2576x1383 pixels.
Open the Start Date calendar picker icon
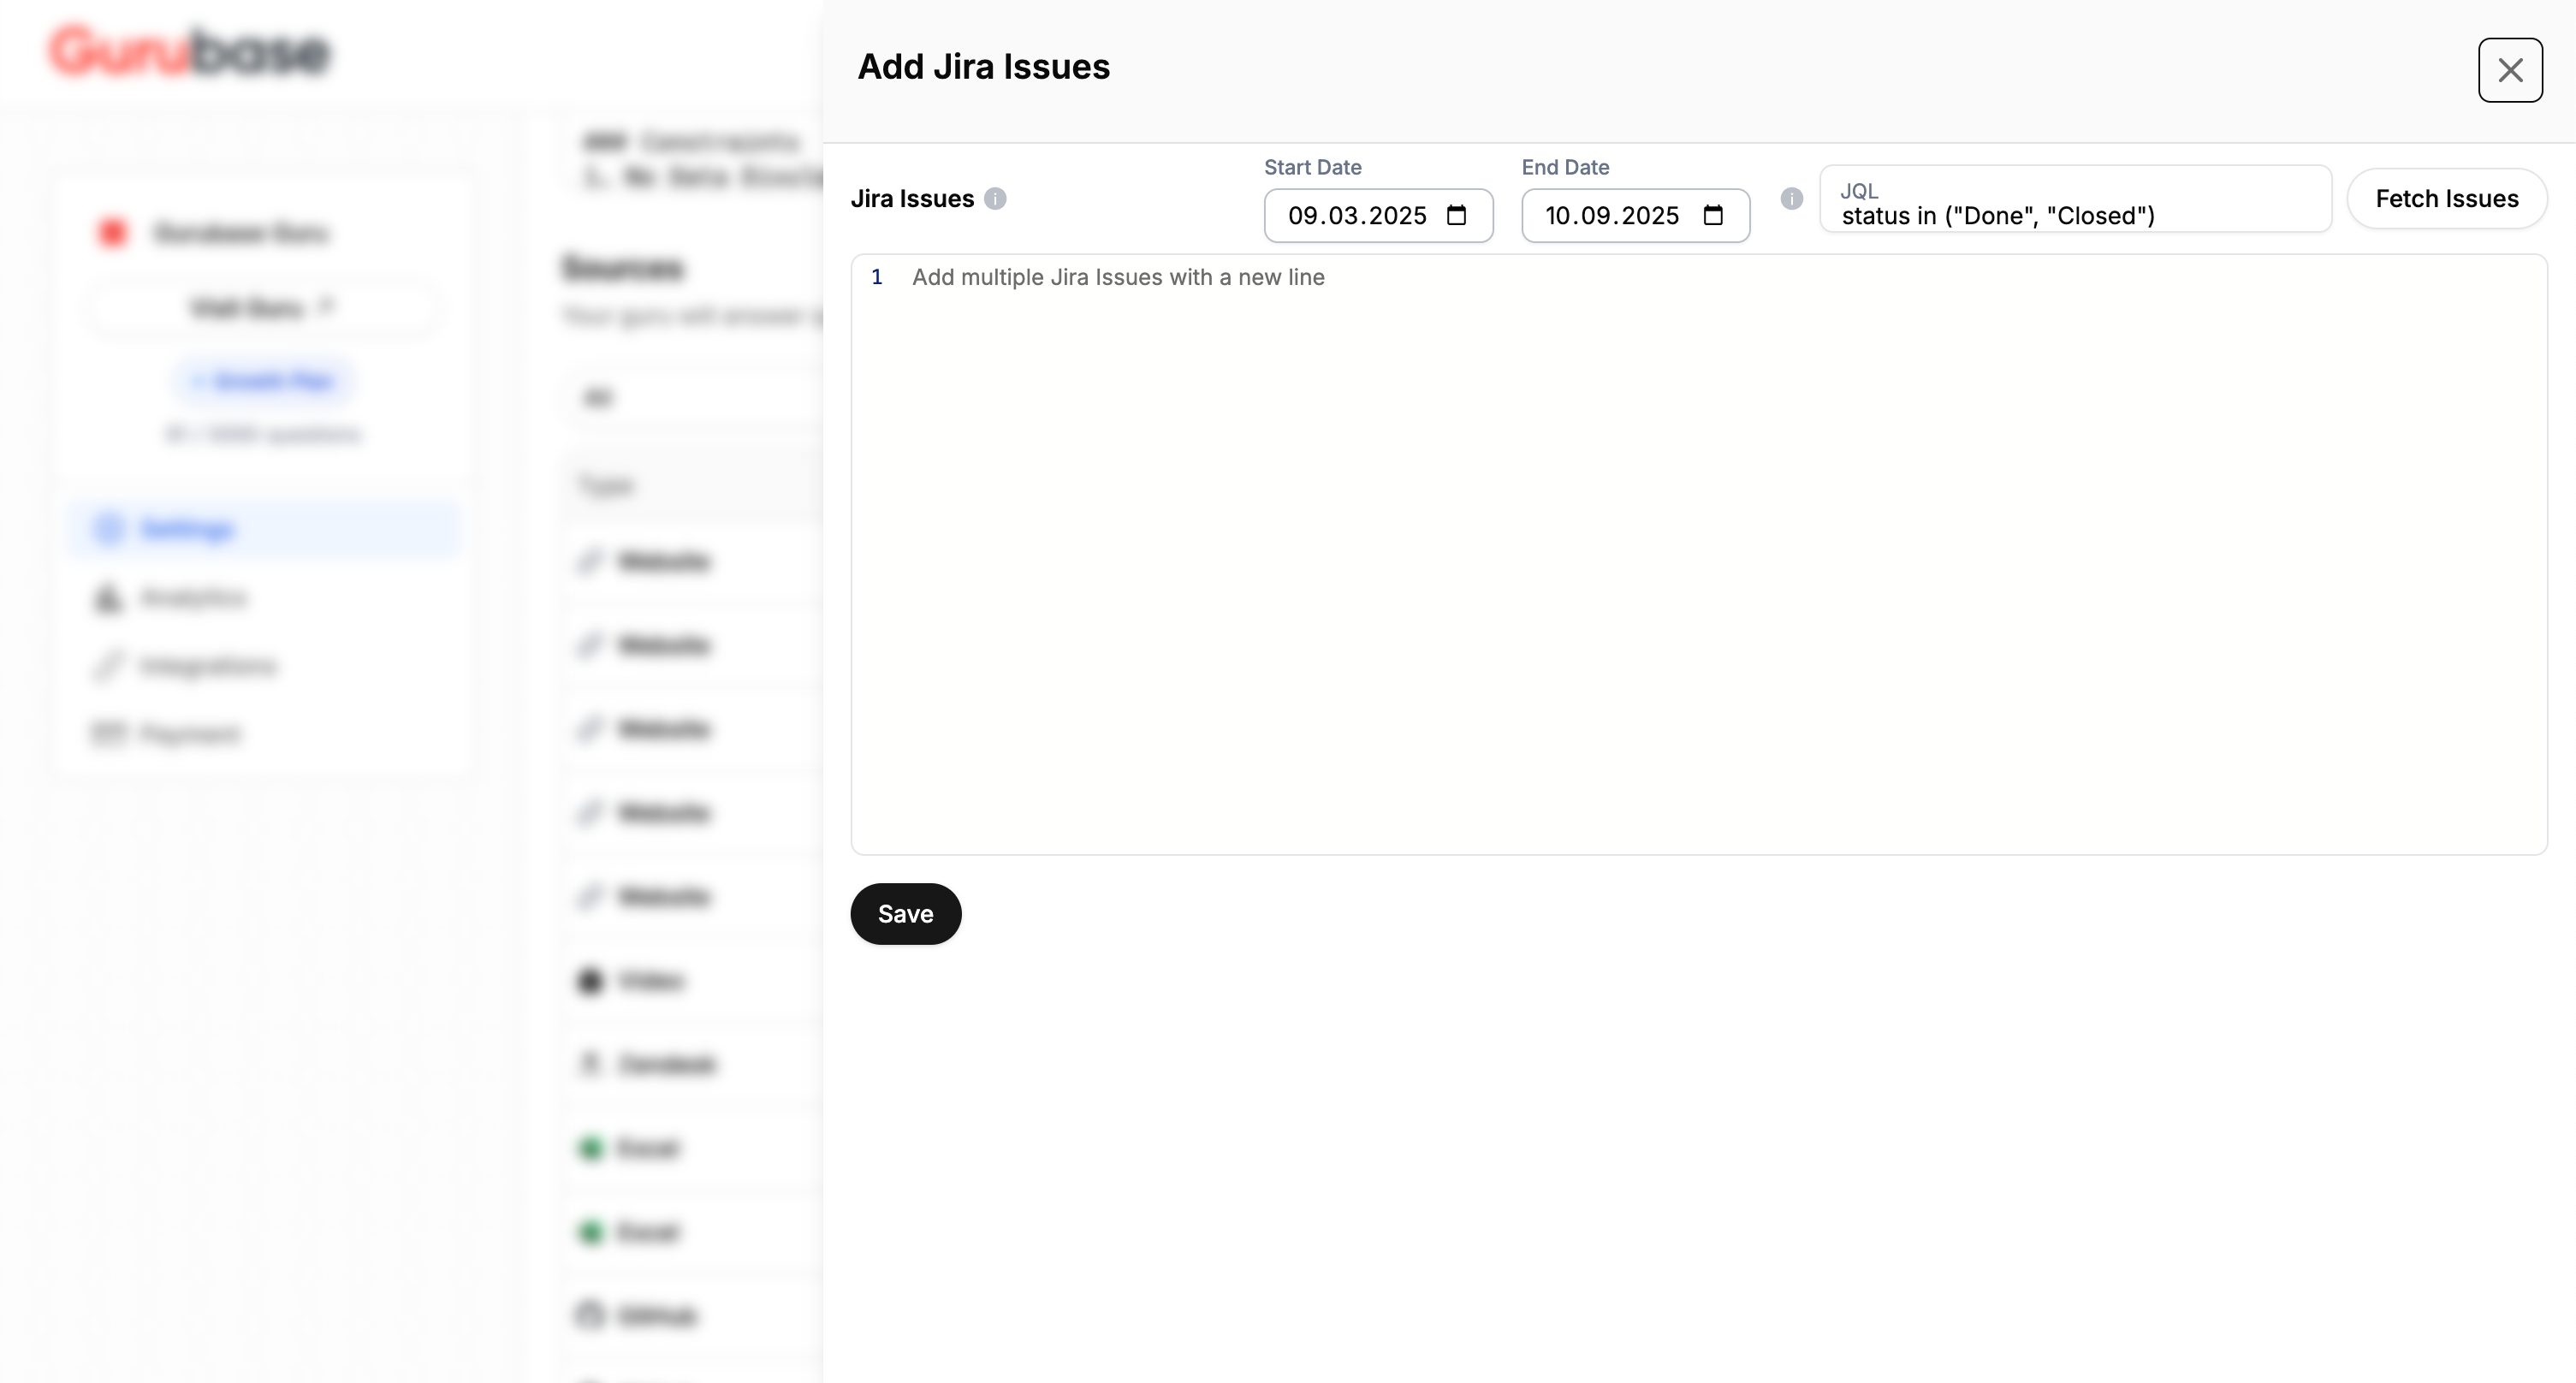[x=1456, y=215]
